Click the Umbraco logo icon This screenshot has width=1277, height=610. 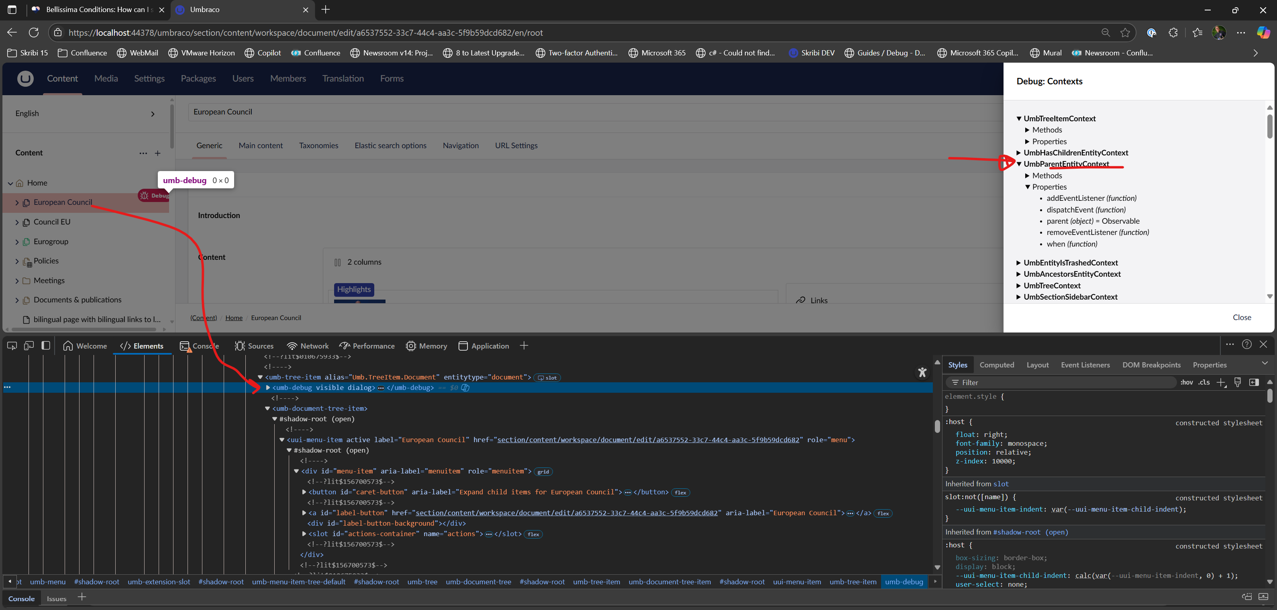point(25,78)
